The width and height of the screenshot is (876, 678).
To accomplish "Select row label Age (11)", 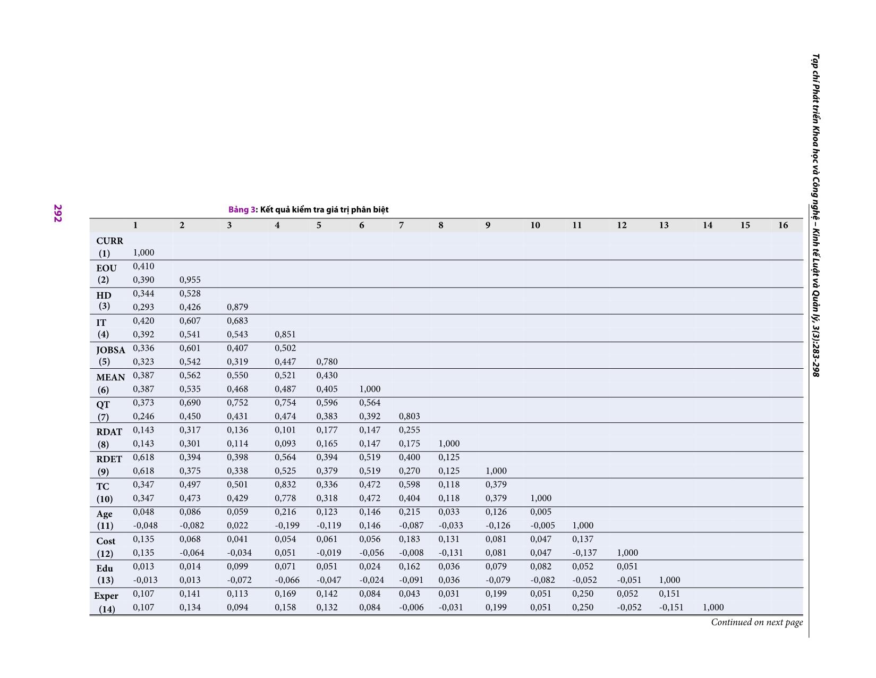I will click(x=105, y=520).
